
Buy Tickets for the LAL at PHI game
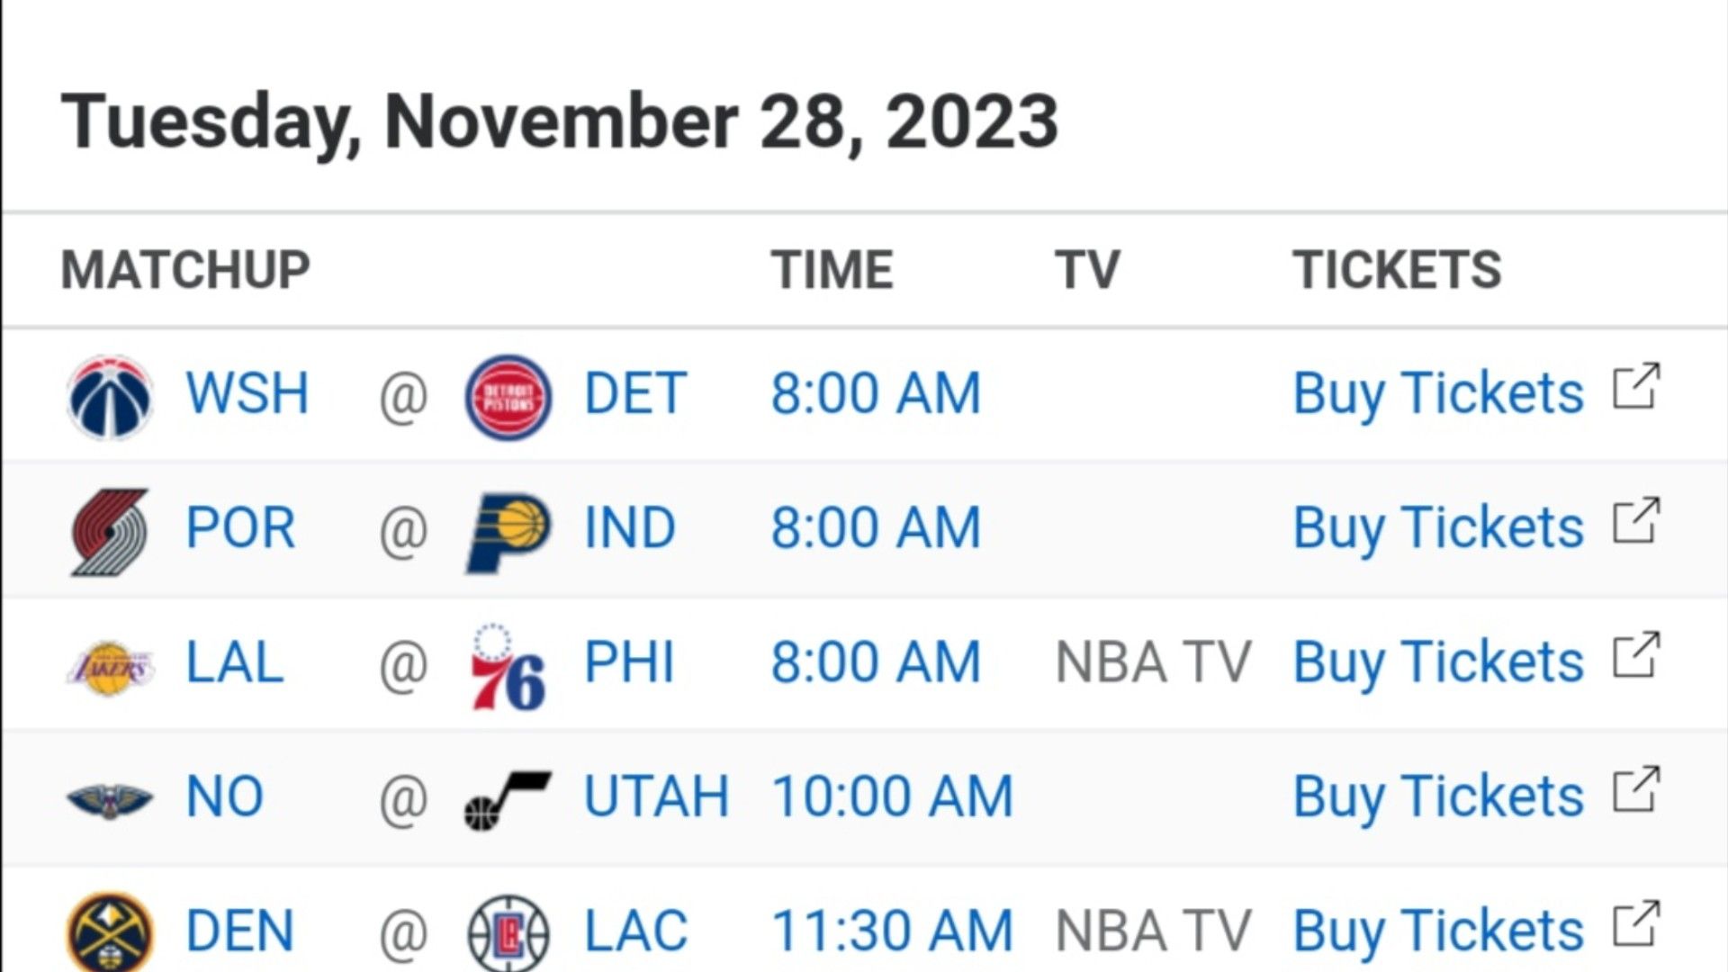[1437, 663]
